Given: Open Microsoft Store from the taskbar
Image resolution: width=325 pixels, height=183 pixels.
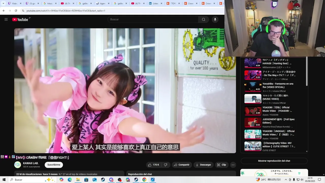Looking at the screenshot, I should pos(86,180).
